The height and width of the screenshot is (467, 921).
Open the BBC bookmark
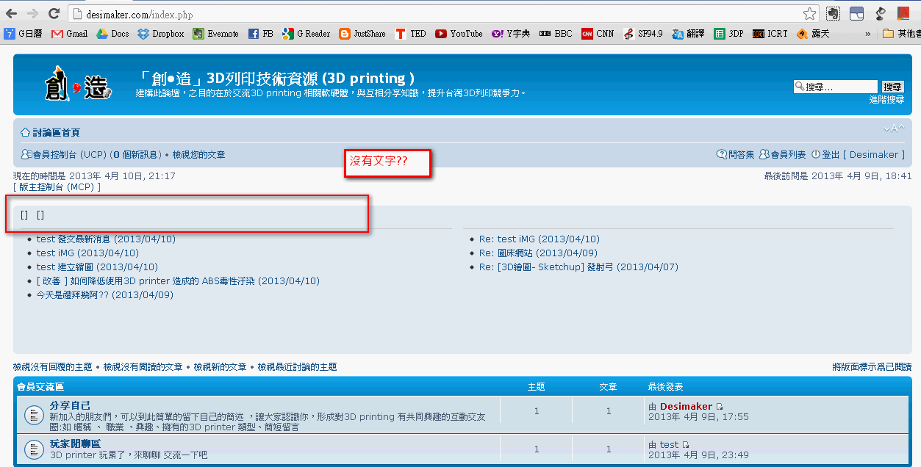point(556,34)
